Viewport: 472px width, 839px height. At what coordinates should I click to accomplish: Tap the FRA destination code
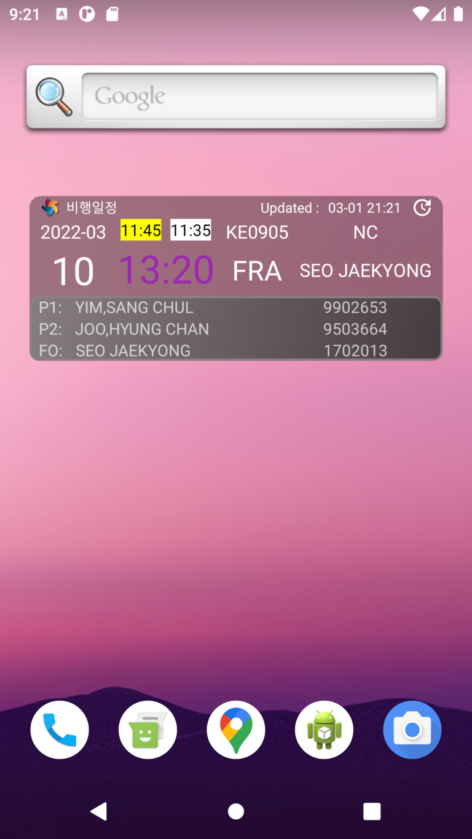pyautogui.click(x=257, y=271)
